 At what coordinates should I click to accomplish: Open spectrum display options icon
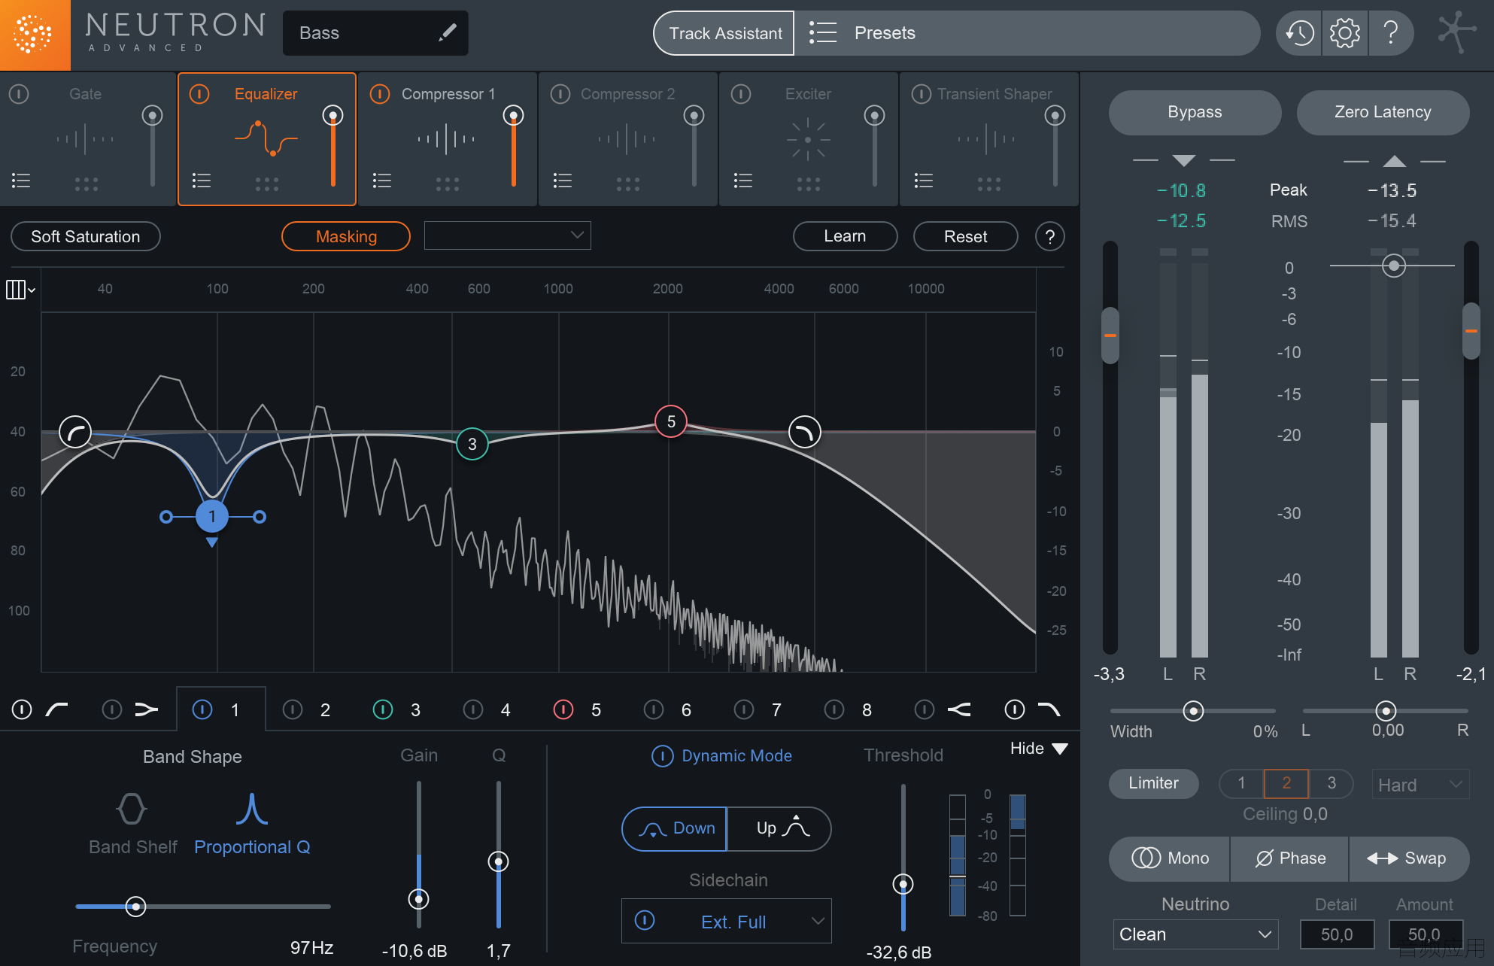20,290
